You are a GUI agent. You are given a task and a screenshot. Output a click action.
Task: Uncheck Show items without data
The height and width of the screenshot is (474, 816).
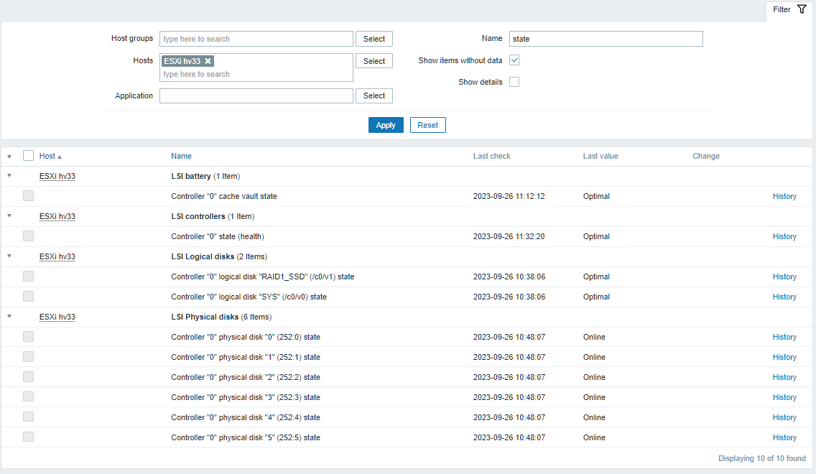point(514,60)
